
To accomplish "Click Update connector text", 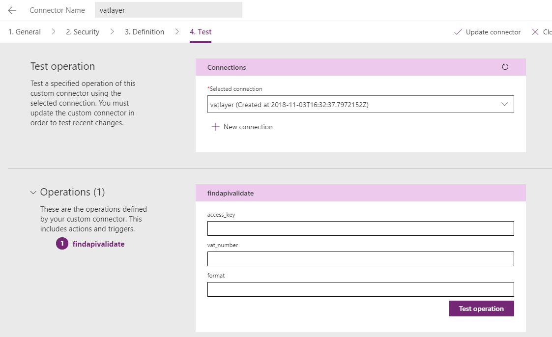I will pos(493,32).
